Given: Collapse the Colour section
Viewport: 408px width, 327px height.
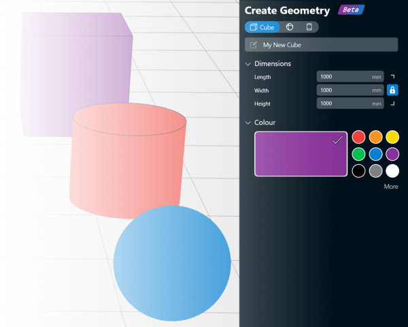Looking at the screenshot, I should point(248,123).
